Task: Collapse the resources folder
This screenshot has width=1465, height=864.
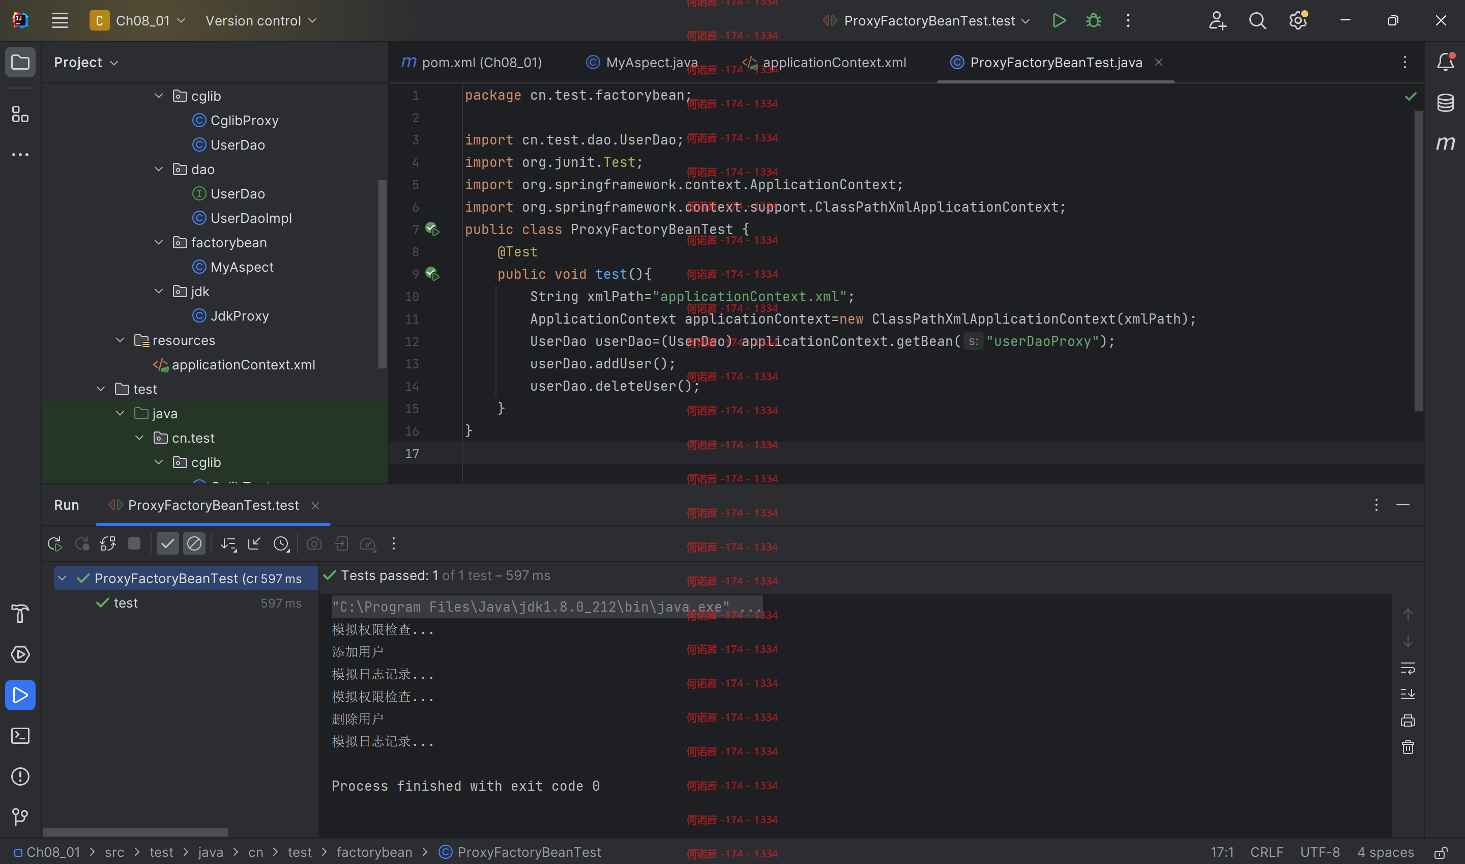Action: [120, 340]
